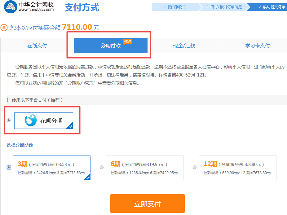Image resolution: width=287 pixels, height=215 pixels.
Task: Select the 花呗分期 radio button
Action: coord(9,120)
